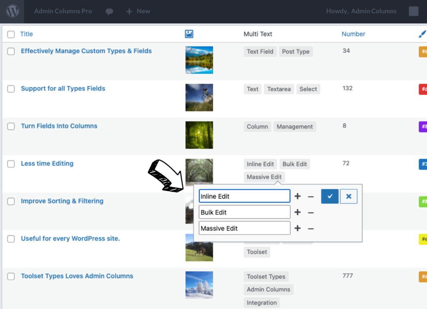Viewport: 427px width, 309px height.
Task: Click the Management tag
Action: point(295,127)
